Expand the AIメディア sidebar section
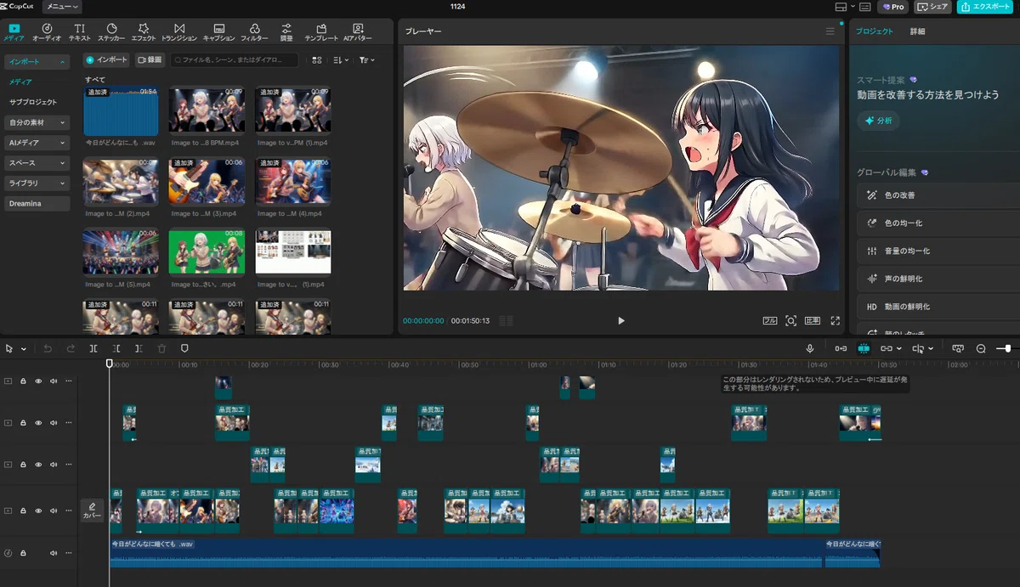Image resolution: width=1020 pixels, height=587 pixels. click(37, 143)
